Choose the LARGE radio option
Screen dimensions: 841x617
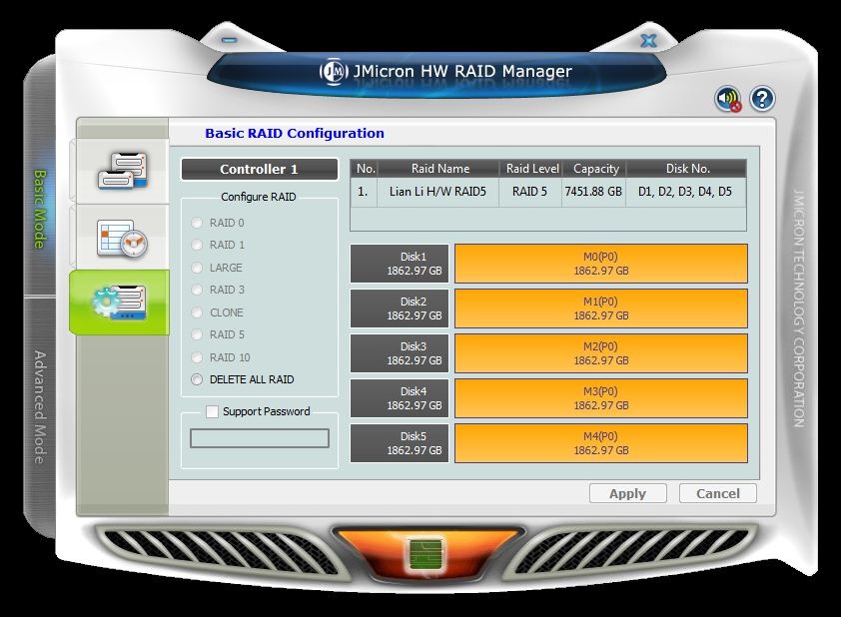(197, 268)
